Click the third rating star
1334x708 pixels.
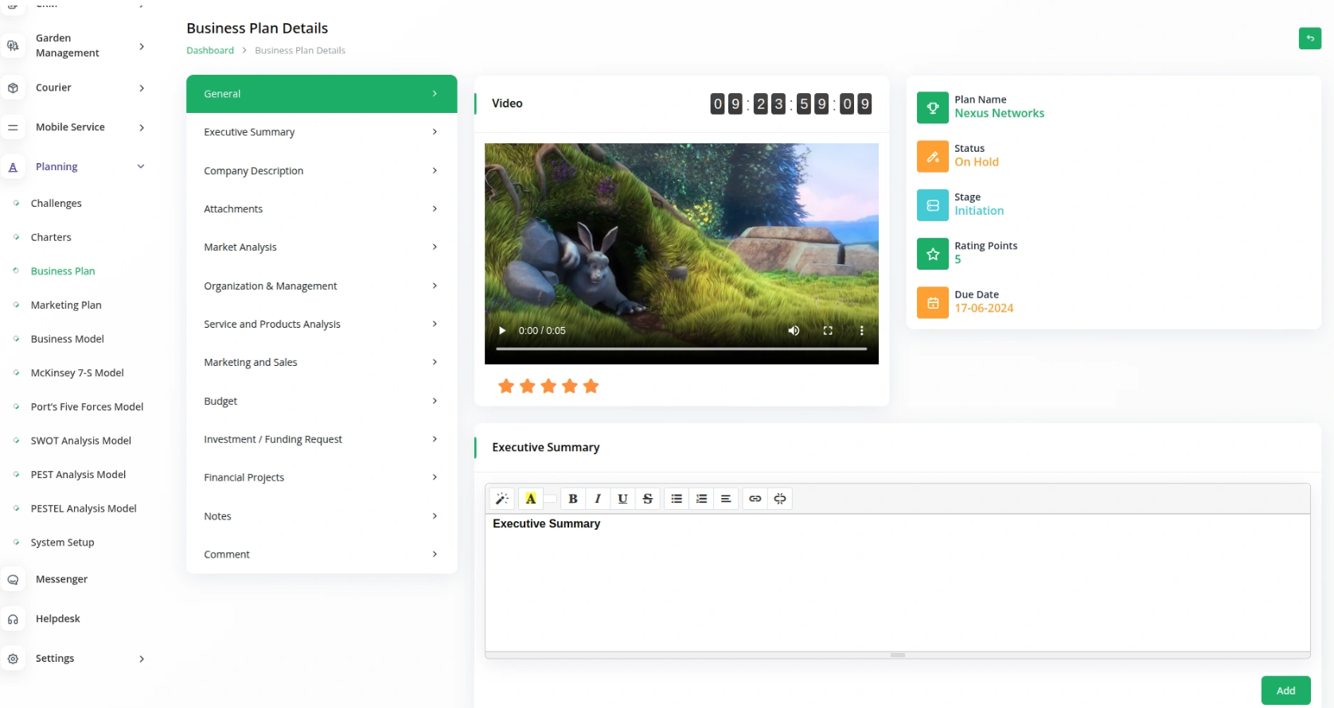point(548,386)
